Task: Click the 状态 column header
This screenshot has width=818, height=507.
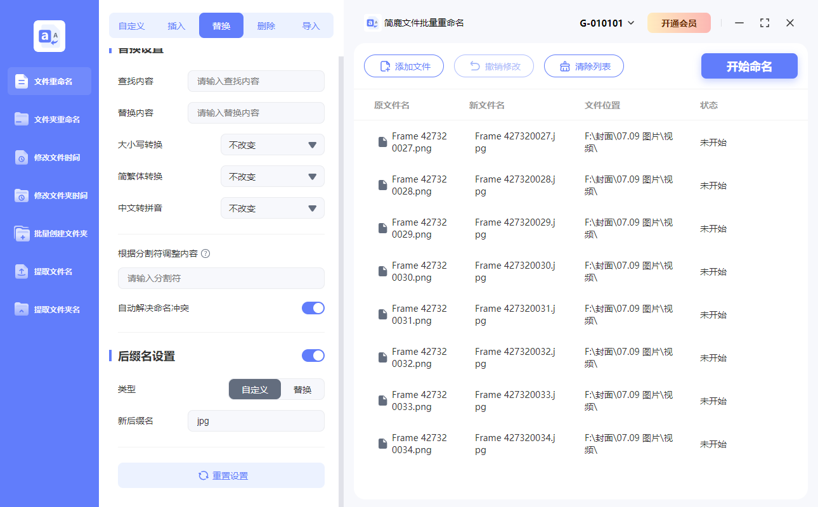Action: coord(709,105)
